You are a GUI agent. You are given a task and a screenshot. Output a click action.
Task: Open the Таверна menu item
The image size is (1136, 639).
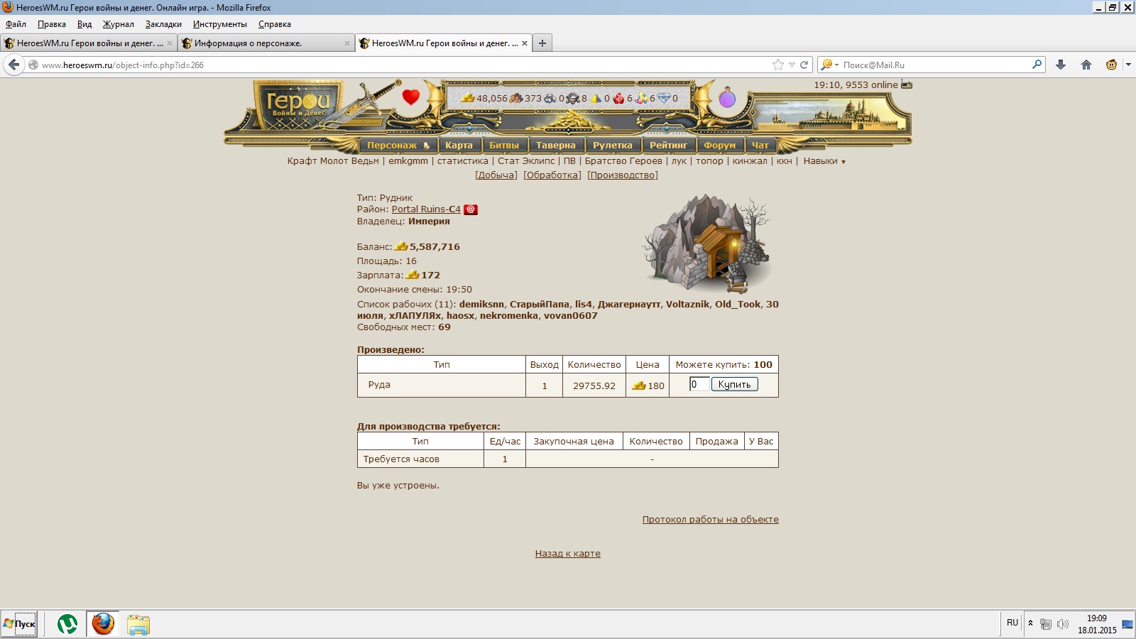[556, 146]
